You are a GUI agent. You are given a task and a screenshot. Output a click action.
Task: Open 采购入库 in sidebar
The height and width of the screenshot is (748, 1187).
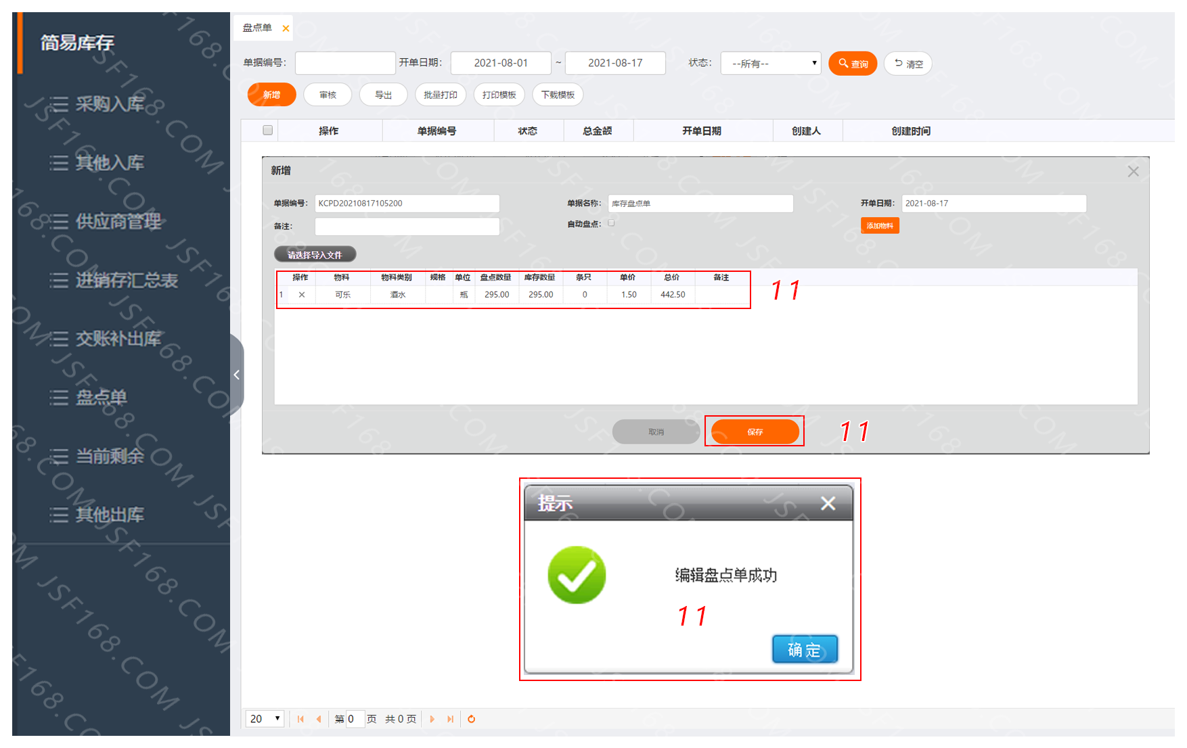(110, 104)
